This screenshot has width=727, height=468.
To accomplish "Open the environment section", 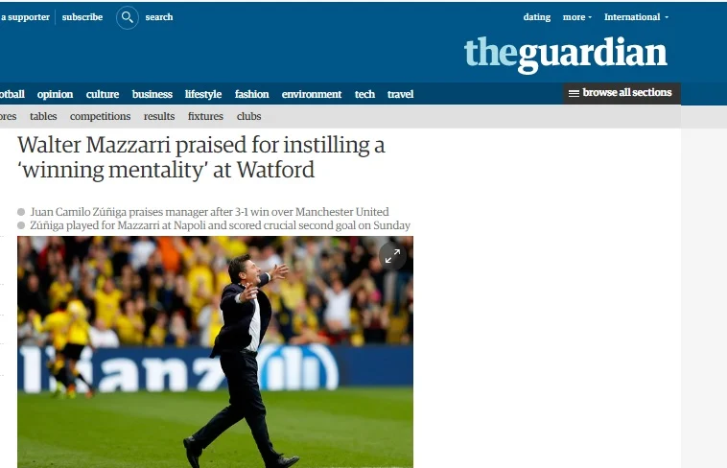I will (312, 94).
